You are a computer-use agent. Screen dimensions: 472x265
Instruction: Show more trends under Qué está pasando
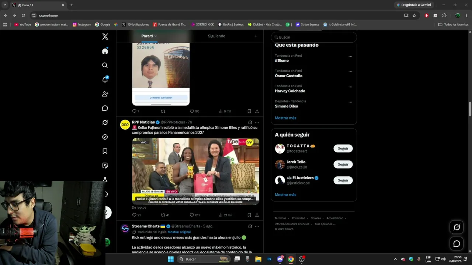tap(285, 118)
